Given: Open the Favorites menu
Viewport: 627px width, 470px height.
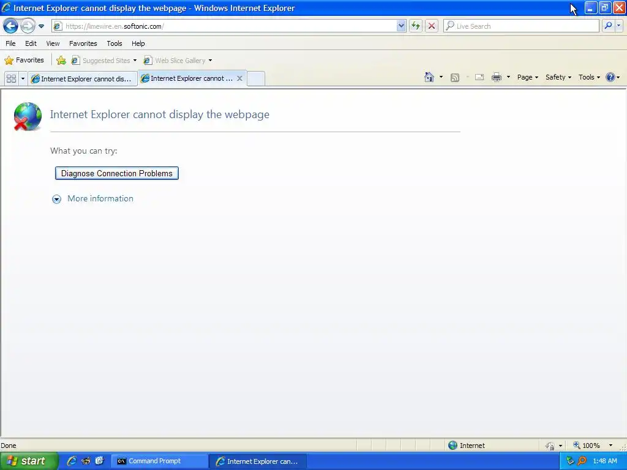Looking at the screenshot, I should click(83, 43).
